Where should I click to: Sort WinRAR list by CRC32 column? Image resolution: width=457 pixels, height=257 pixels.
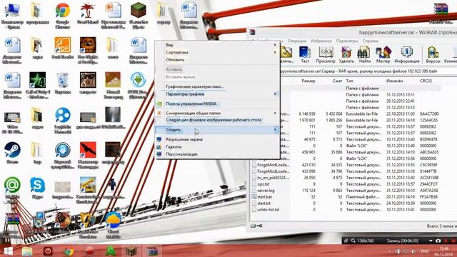426,81
